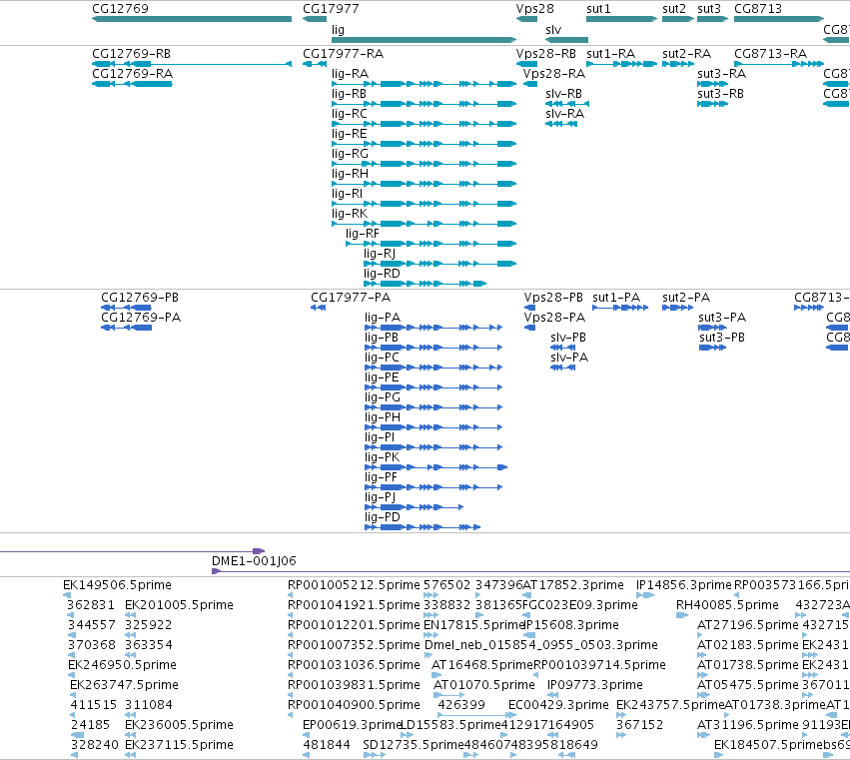Screen dimensions: 850x760
Task: Click the sut2 gene label
Action: point(674,9)
